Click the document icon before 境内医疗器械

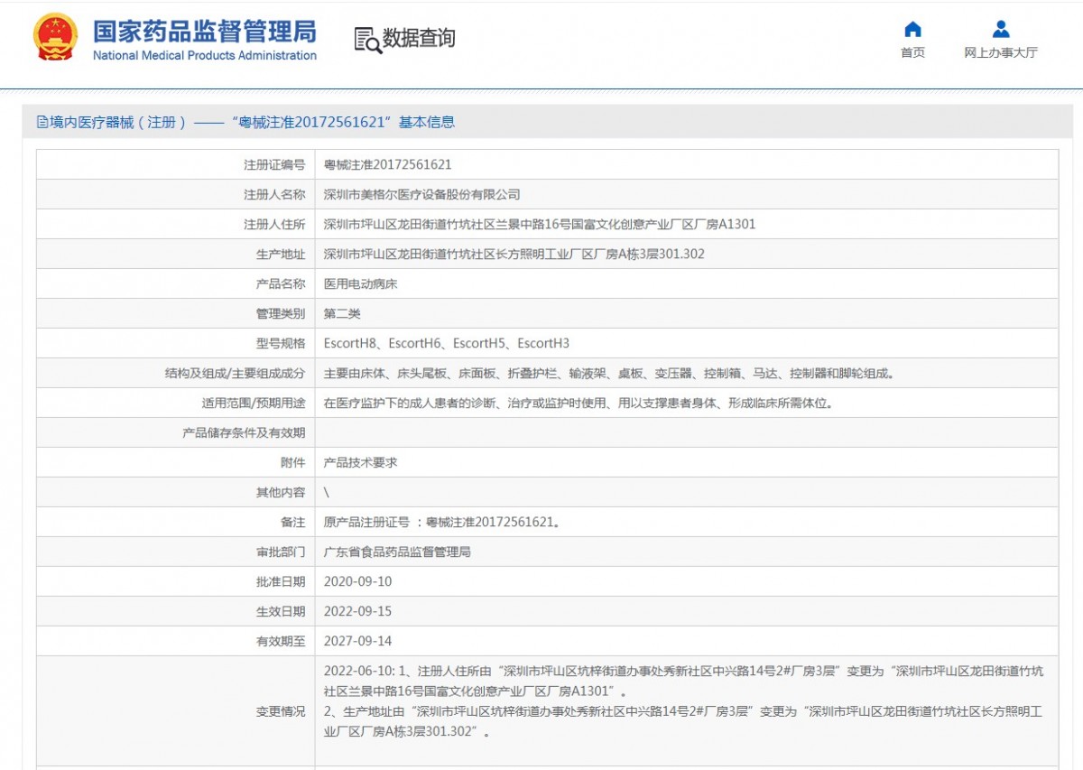point(42,122)
